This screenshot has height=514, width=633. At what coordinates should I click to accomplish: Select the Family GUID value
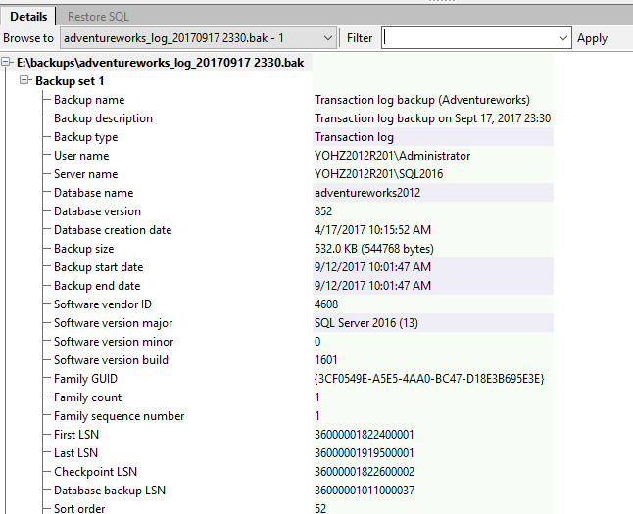click(428, 379)
